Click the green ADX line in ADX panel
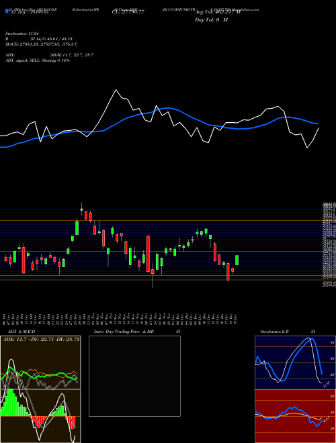This screenshot has height=443, width=336. pos(40,375)
